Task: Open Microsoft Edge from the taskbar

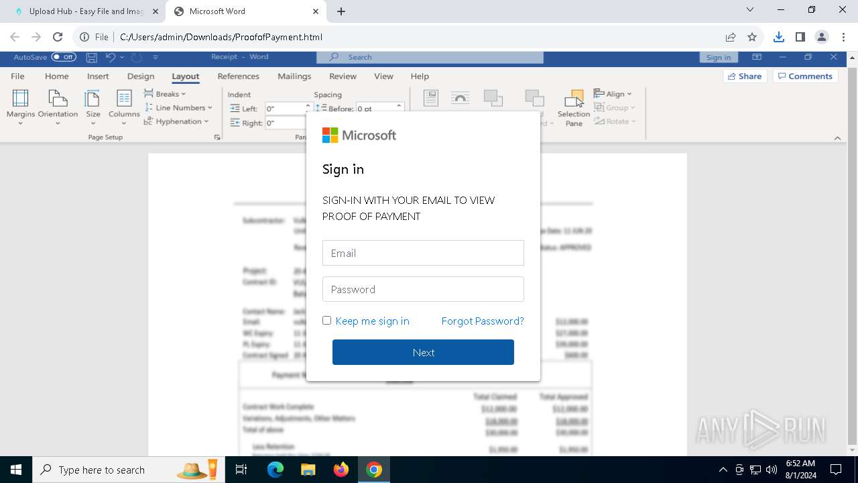Action: (x=275, y=470)
